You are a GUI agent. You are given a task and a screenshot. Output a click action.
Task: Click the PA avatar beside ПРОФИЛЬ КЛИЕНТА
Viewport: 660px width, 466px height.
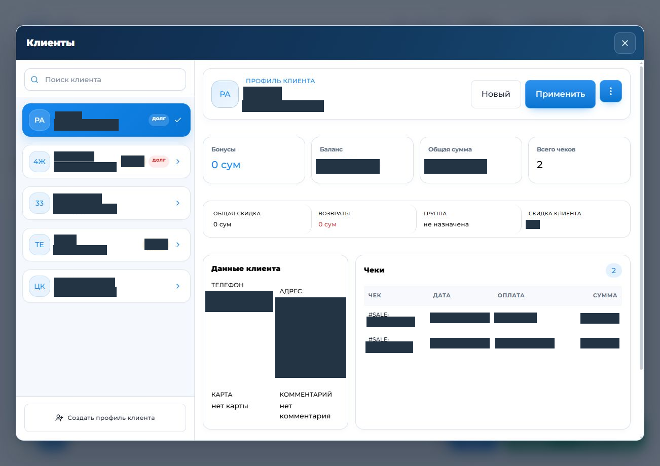(225, 94)
